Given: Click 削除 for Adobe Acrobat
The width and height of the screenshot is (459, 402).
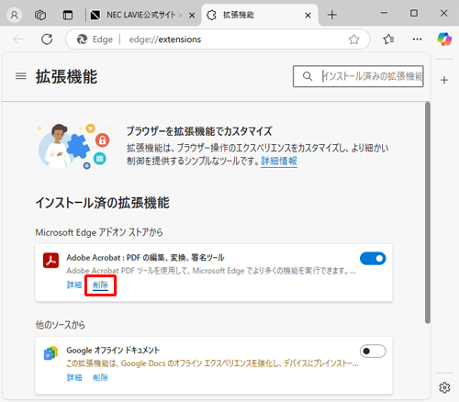Looking at the screenshot, I should tap(100, 285).
